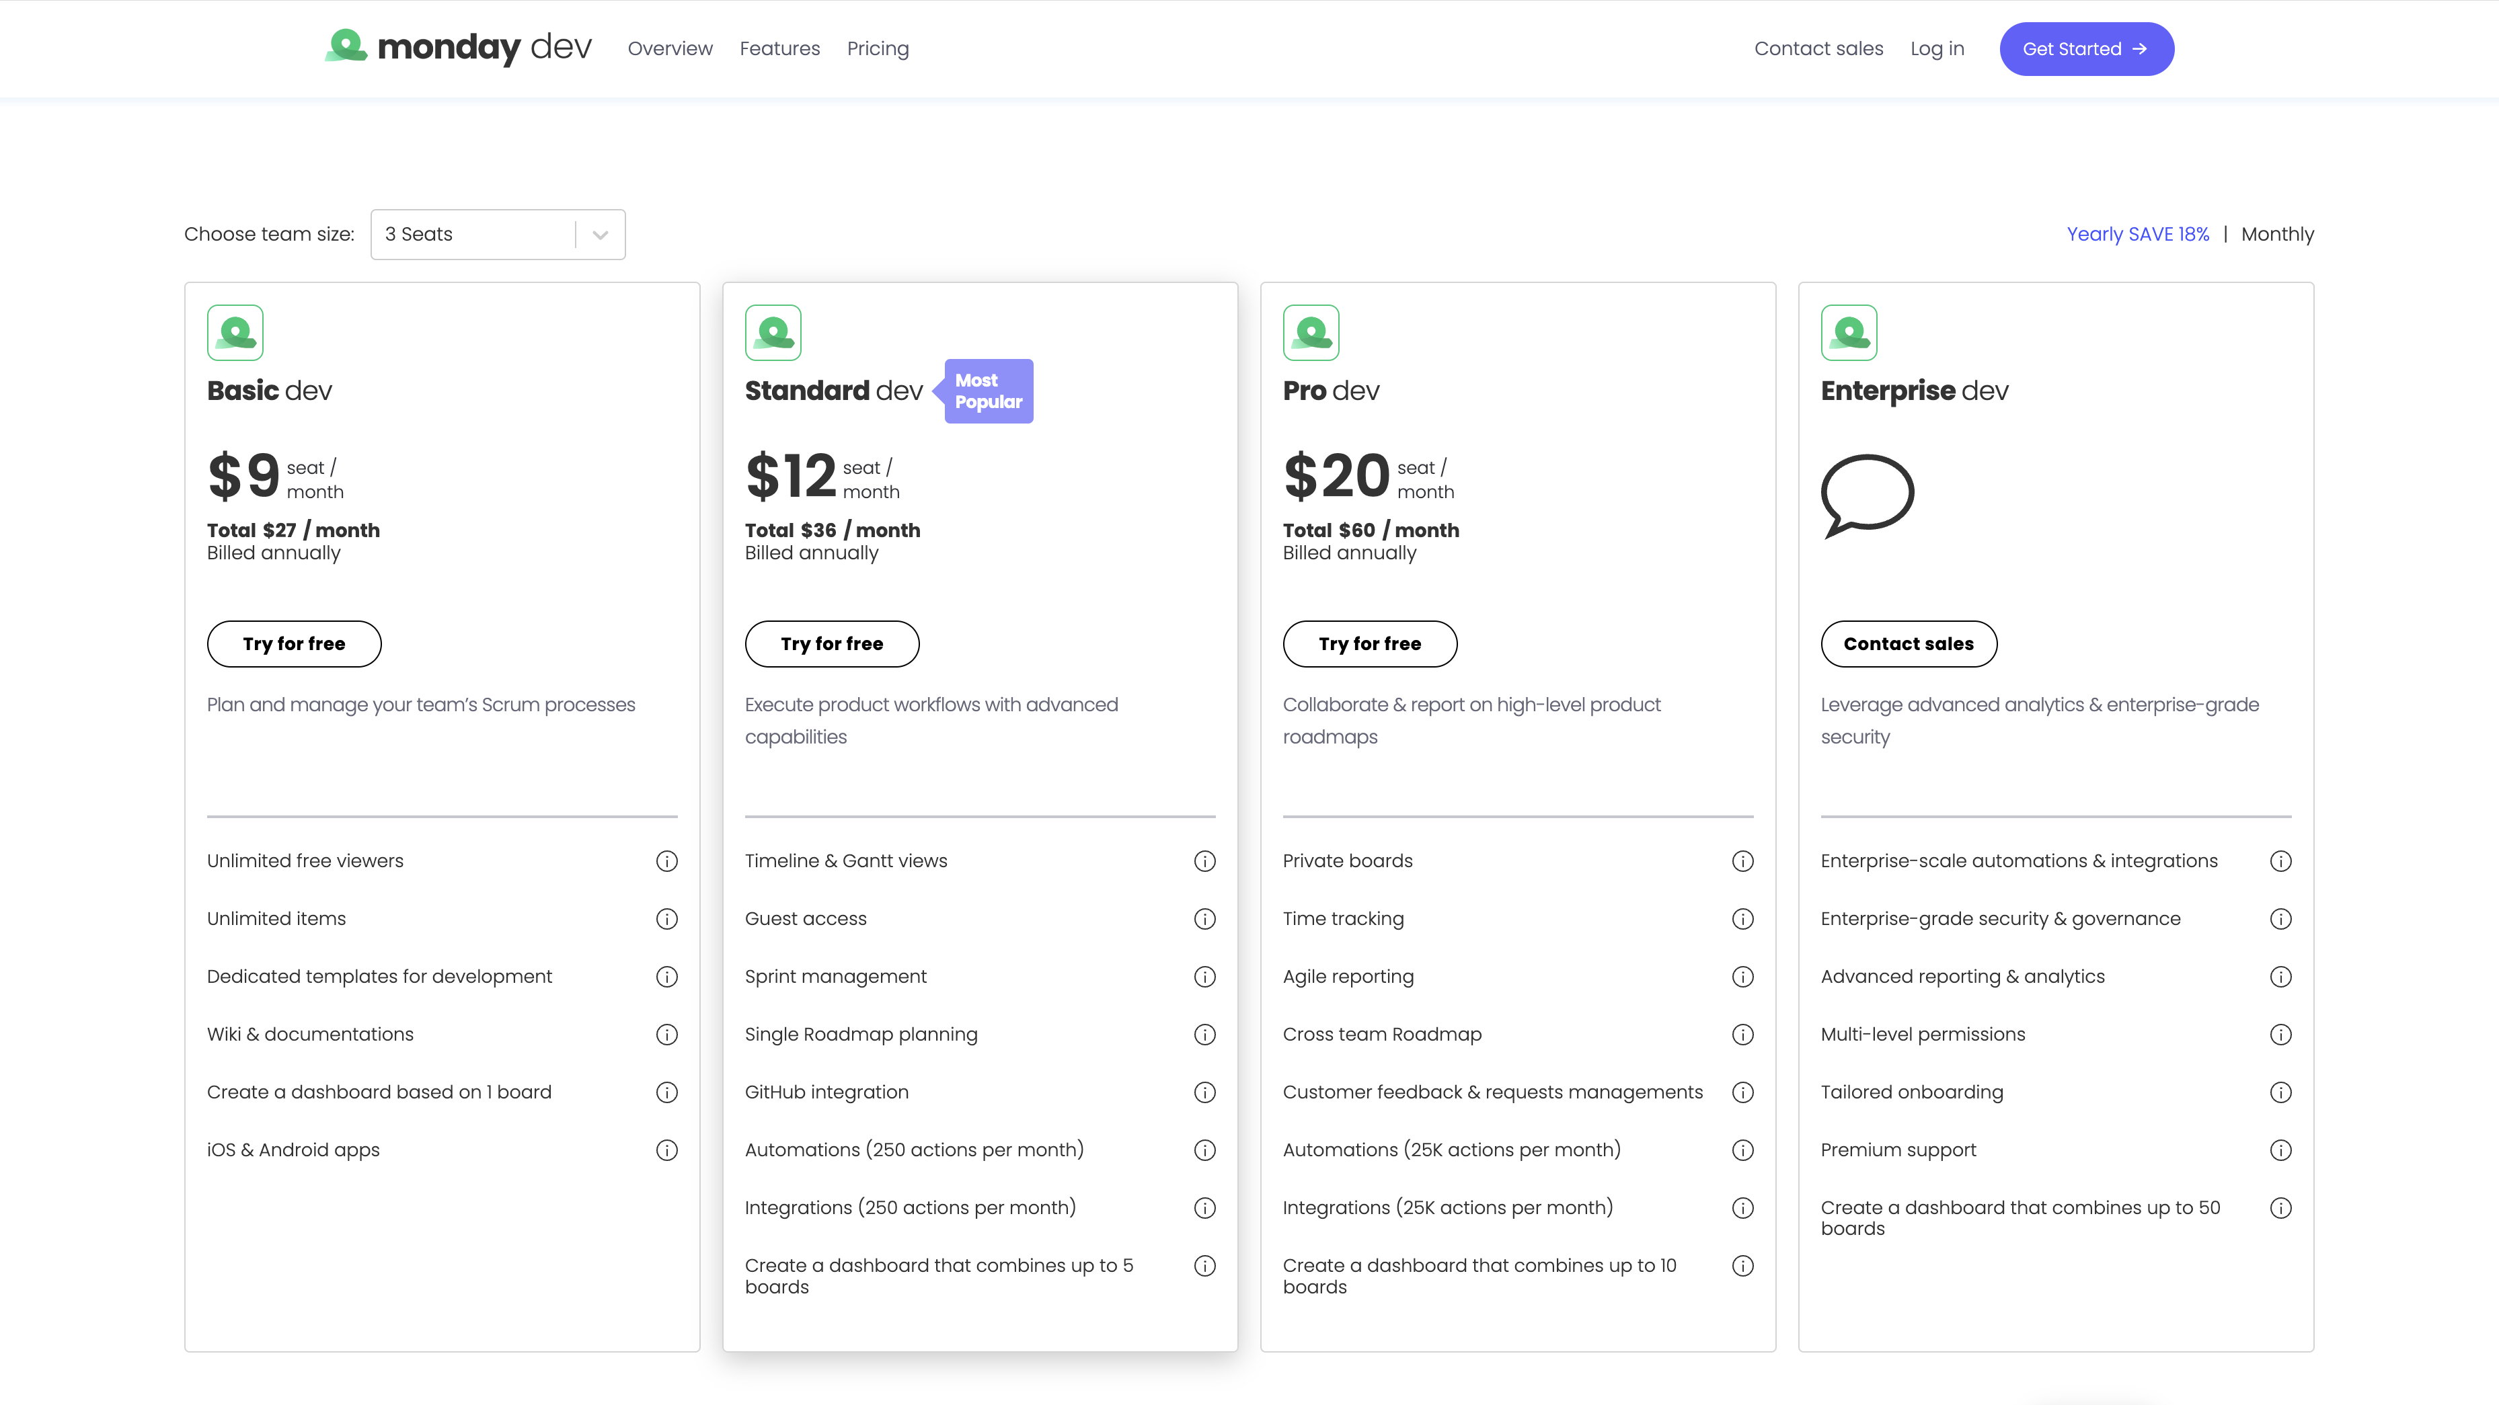Show info for Guest access
2499x1405 pixels.
point(1205,918)
